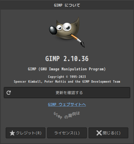Show the ライセンス(L) license button
The image size is (134, 144).
[x=67, y=133]
